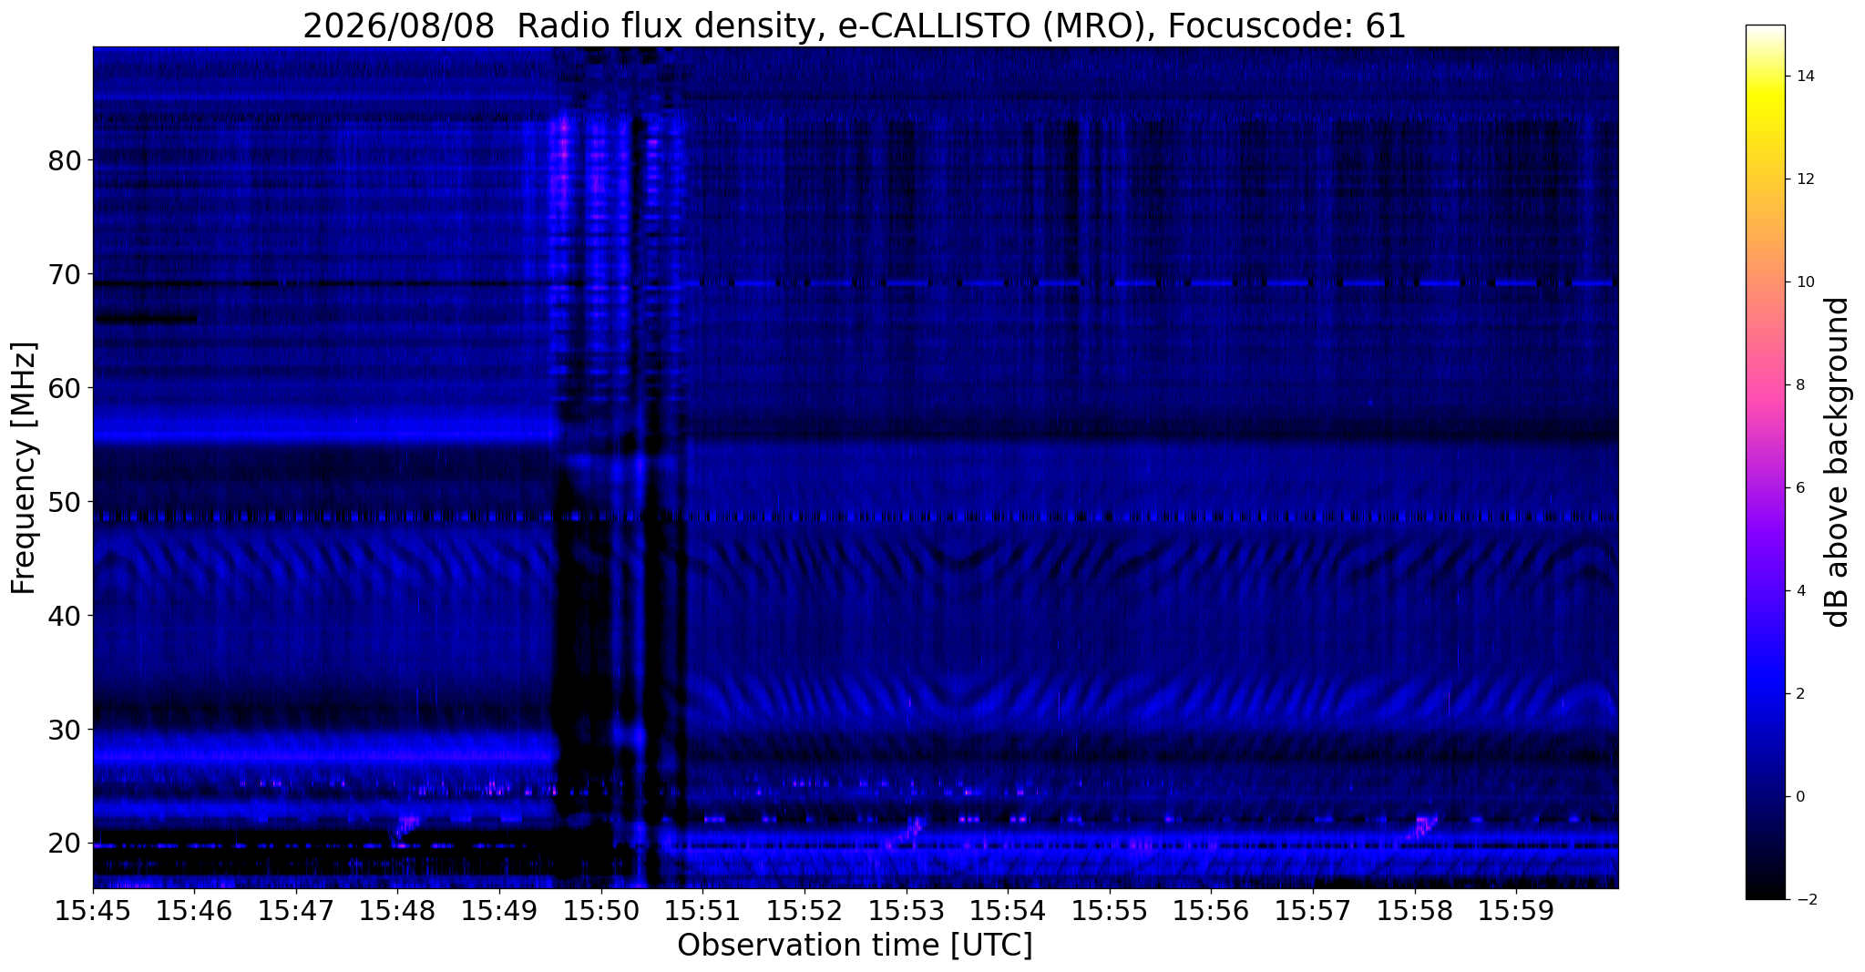Viewport: 1865px width, 972px height.
Task: Click the 80 MHz frequency tick label
Action: point(64,161)
